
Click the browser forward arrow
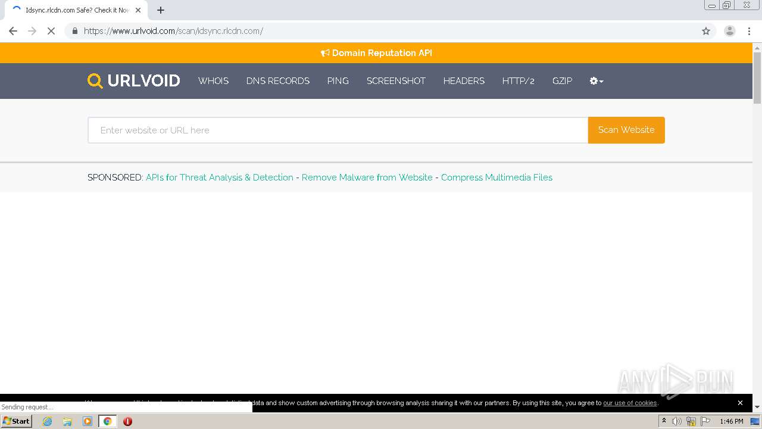[32, 31]
